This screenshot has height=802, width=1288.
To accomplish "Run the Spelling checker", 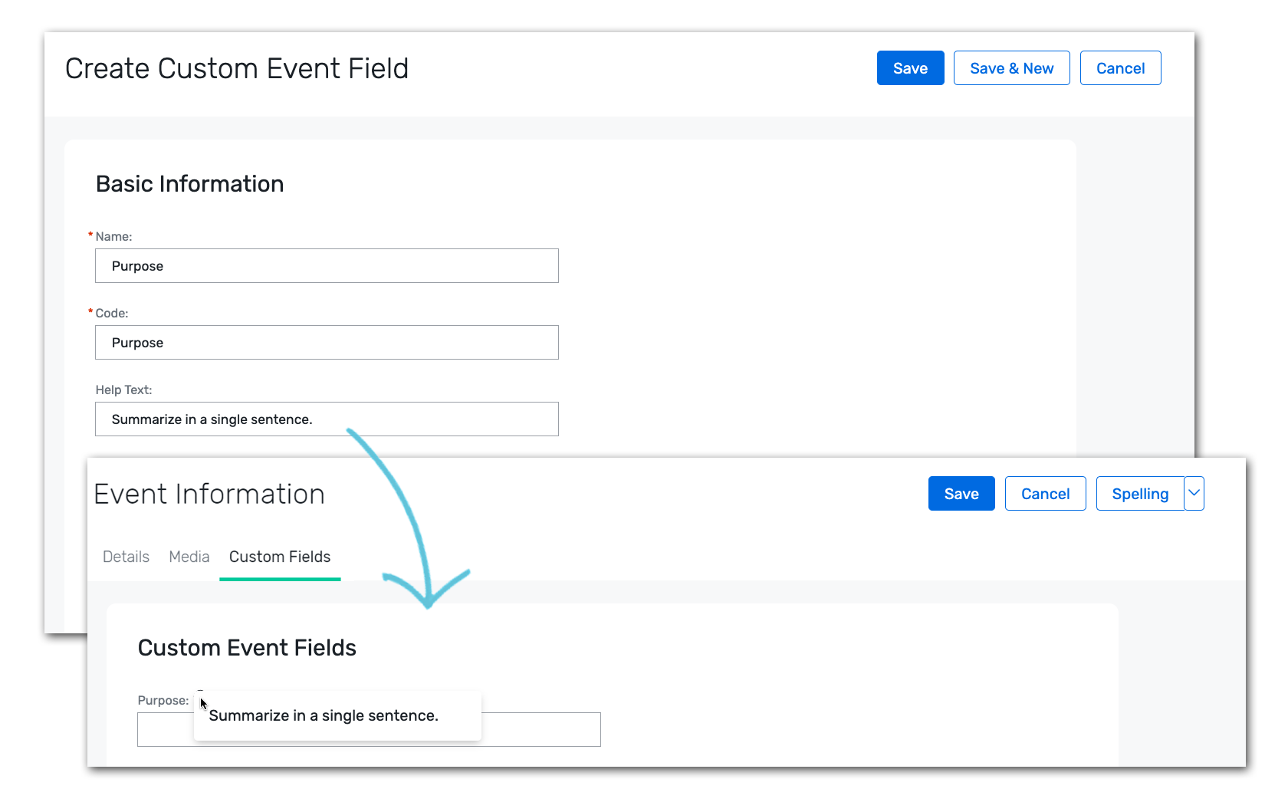I will click(1140, 493).
